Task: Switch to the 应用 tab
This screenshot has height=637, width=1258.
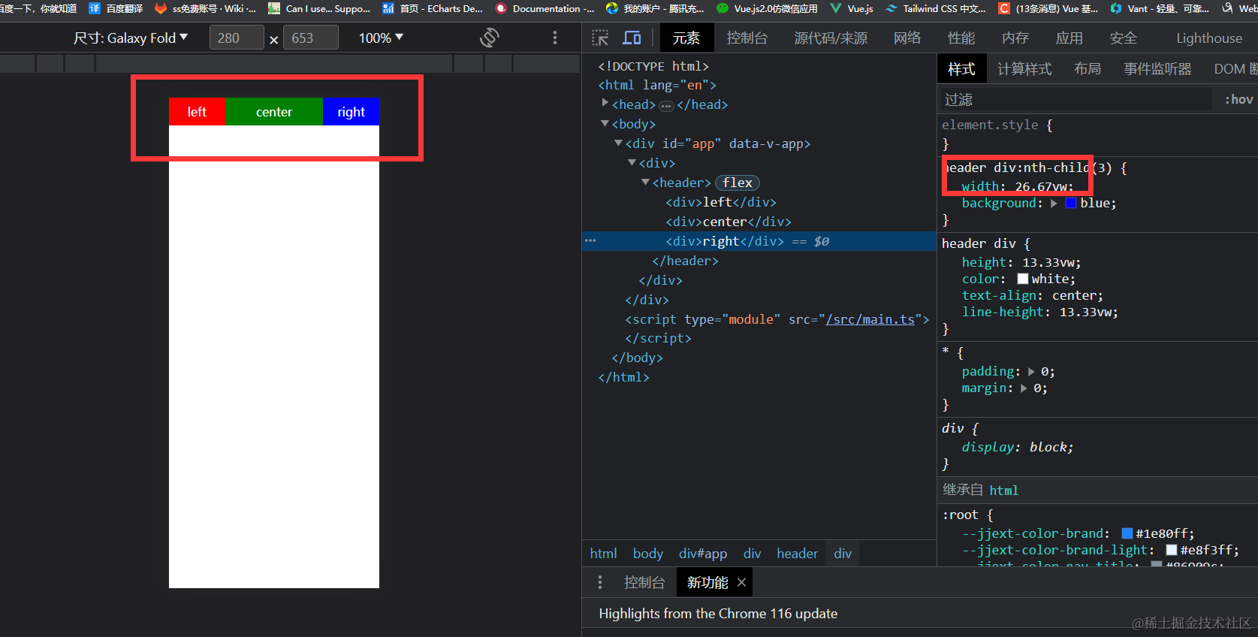Action: [1069, 38]
